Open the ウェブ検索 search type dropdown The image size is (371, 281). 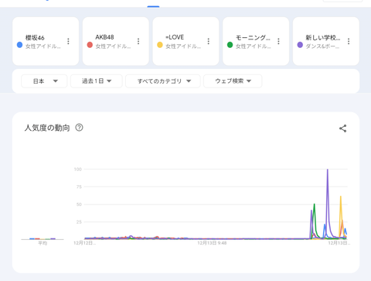[233, 81]
